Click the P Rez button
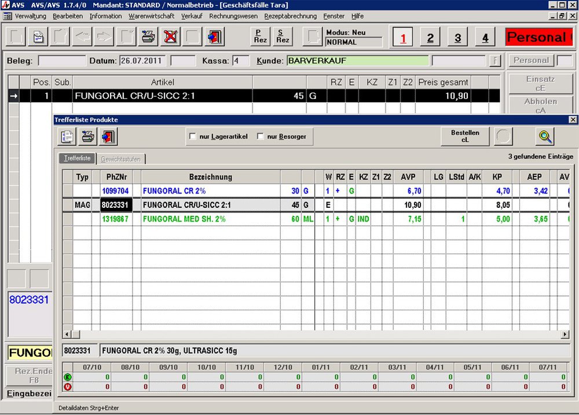Screen dimensions: 579x415 pyautogui.click(x=261, y=37)
